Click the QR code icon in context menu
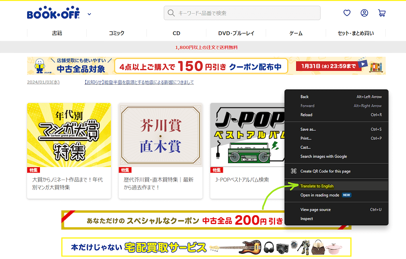Viewport: 406px width, 259px height. click(x=293, y=171)
